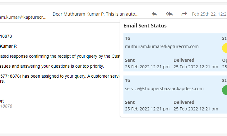
Task: Click the reply all double-arrow icon
Action: click(x=169, y=14)
